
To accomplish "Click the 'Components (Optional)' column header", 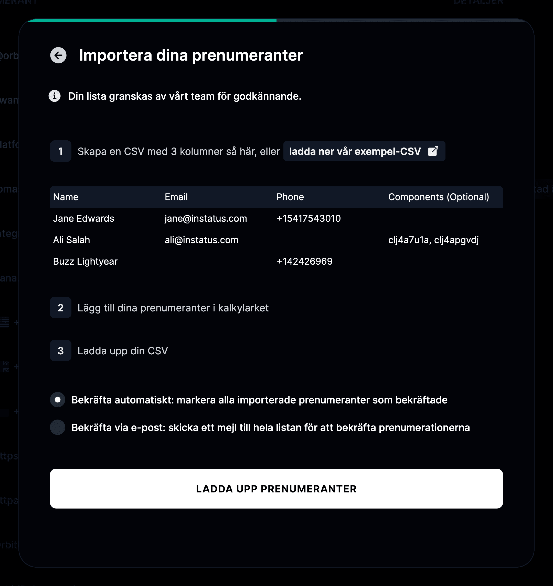I will pyautogui.click(x=439, y=197).
